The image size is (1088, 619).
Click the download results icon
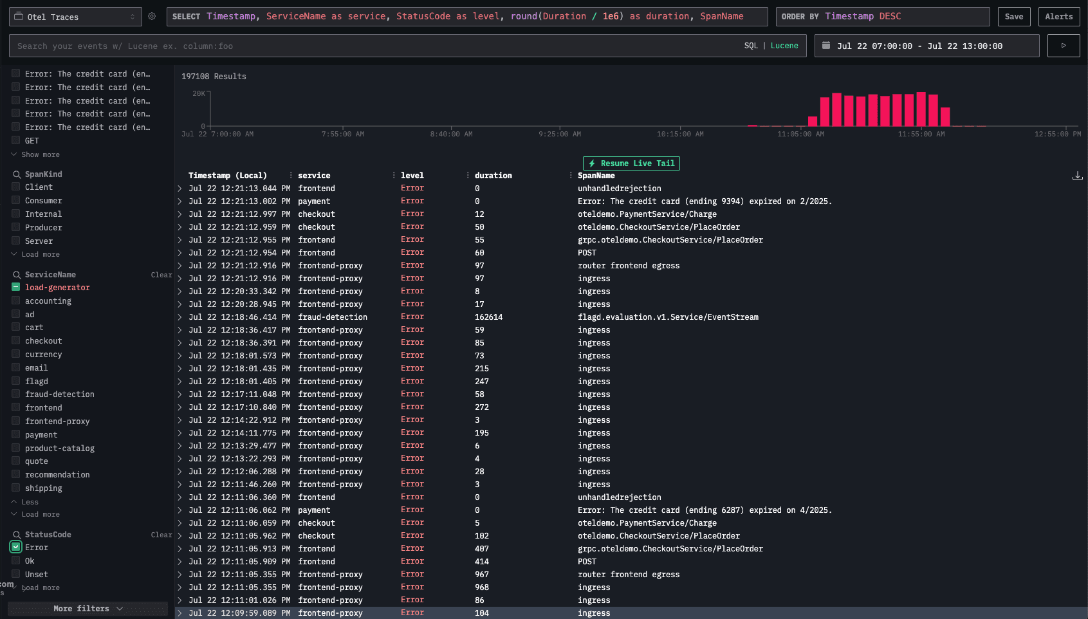[x=1077, y=176]
